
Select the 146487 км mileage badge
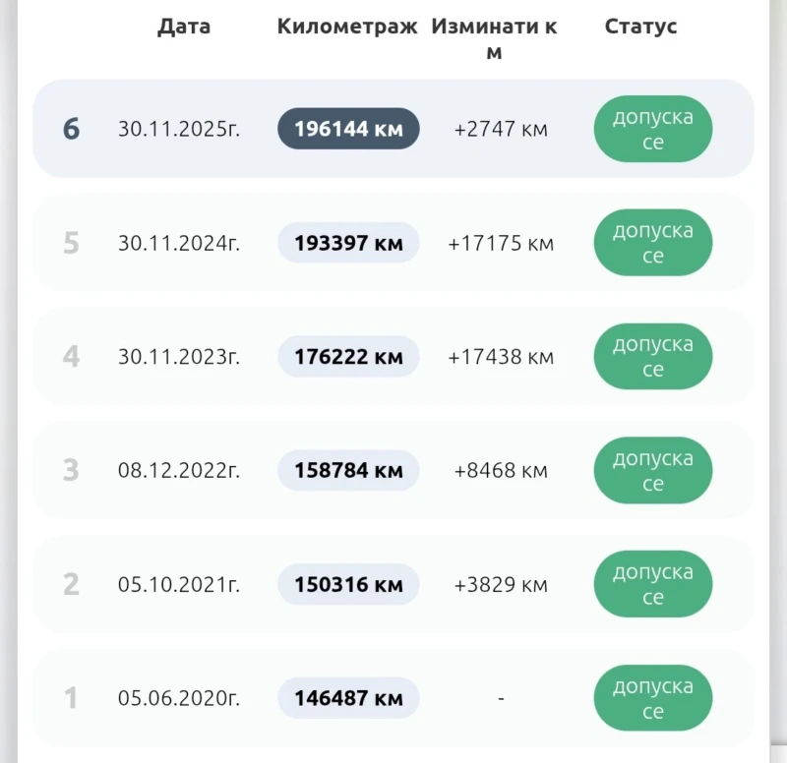tap(347, 698)
